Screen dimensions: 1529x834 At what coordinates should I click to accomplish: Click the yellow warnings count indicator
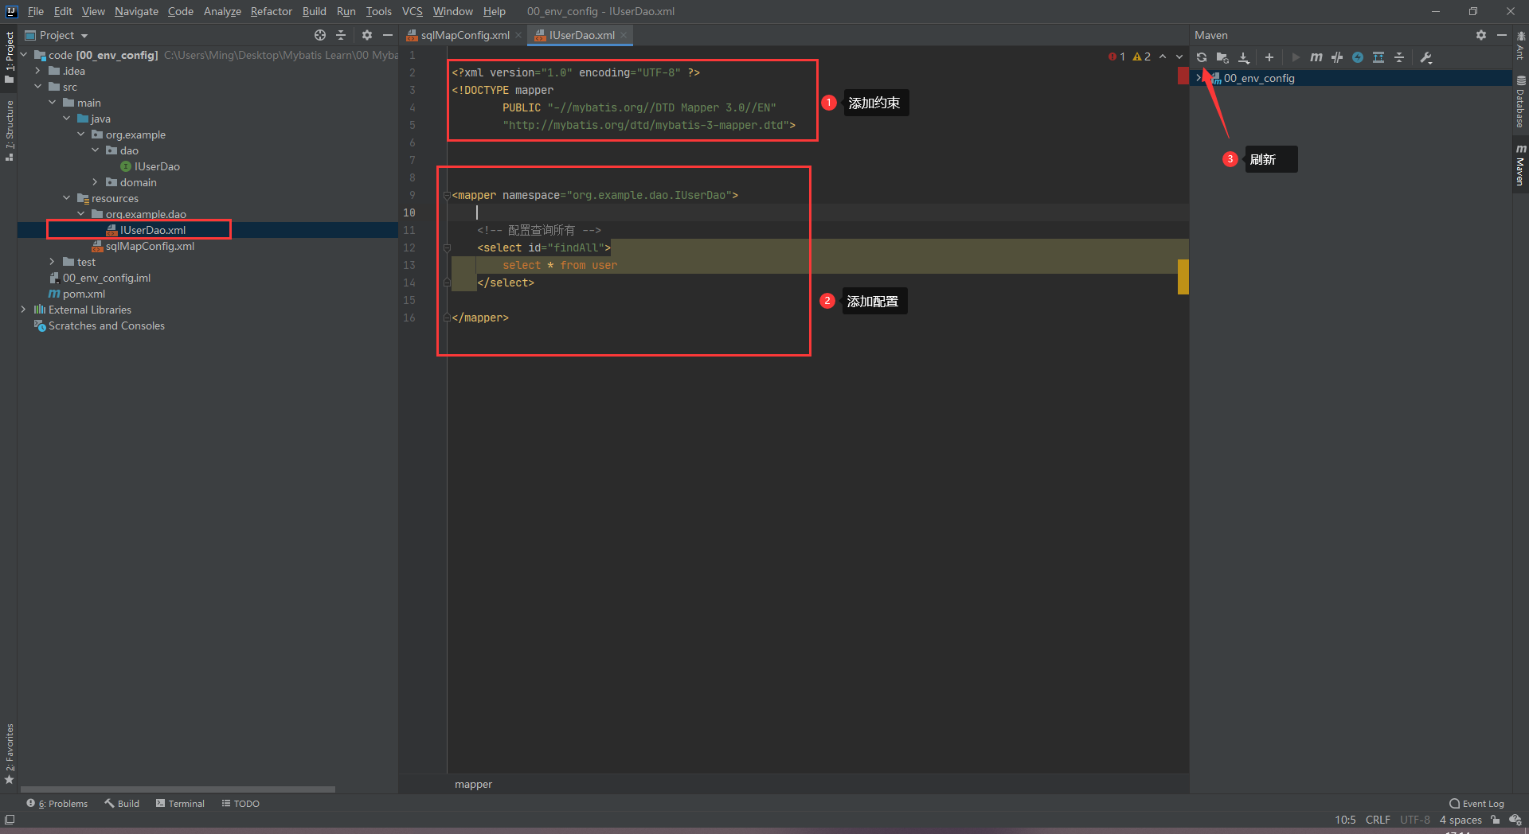click(1142, 57)
